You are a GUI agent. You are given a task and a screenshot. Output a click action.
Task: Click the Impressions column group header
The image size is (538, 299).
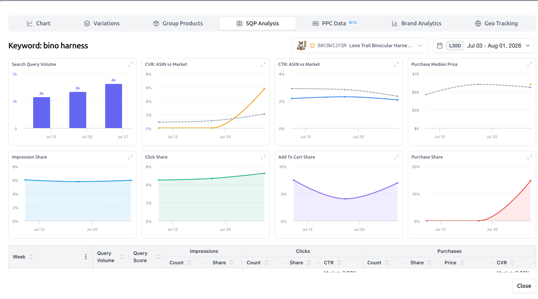click(x=204, y=251)
